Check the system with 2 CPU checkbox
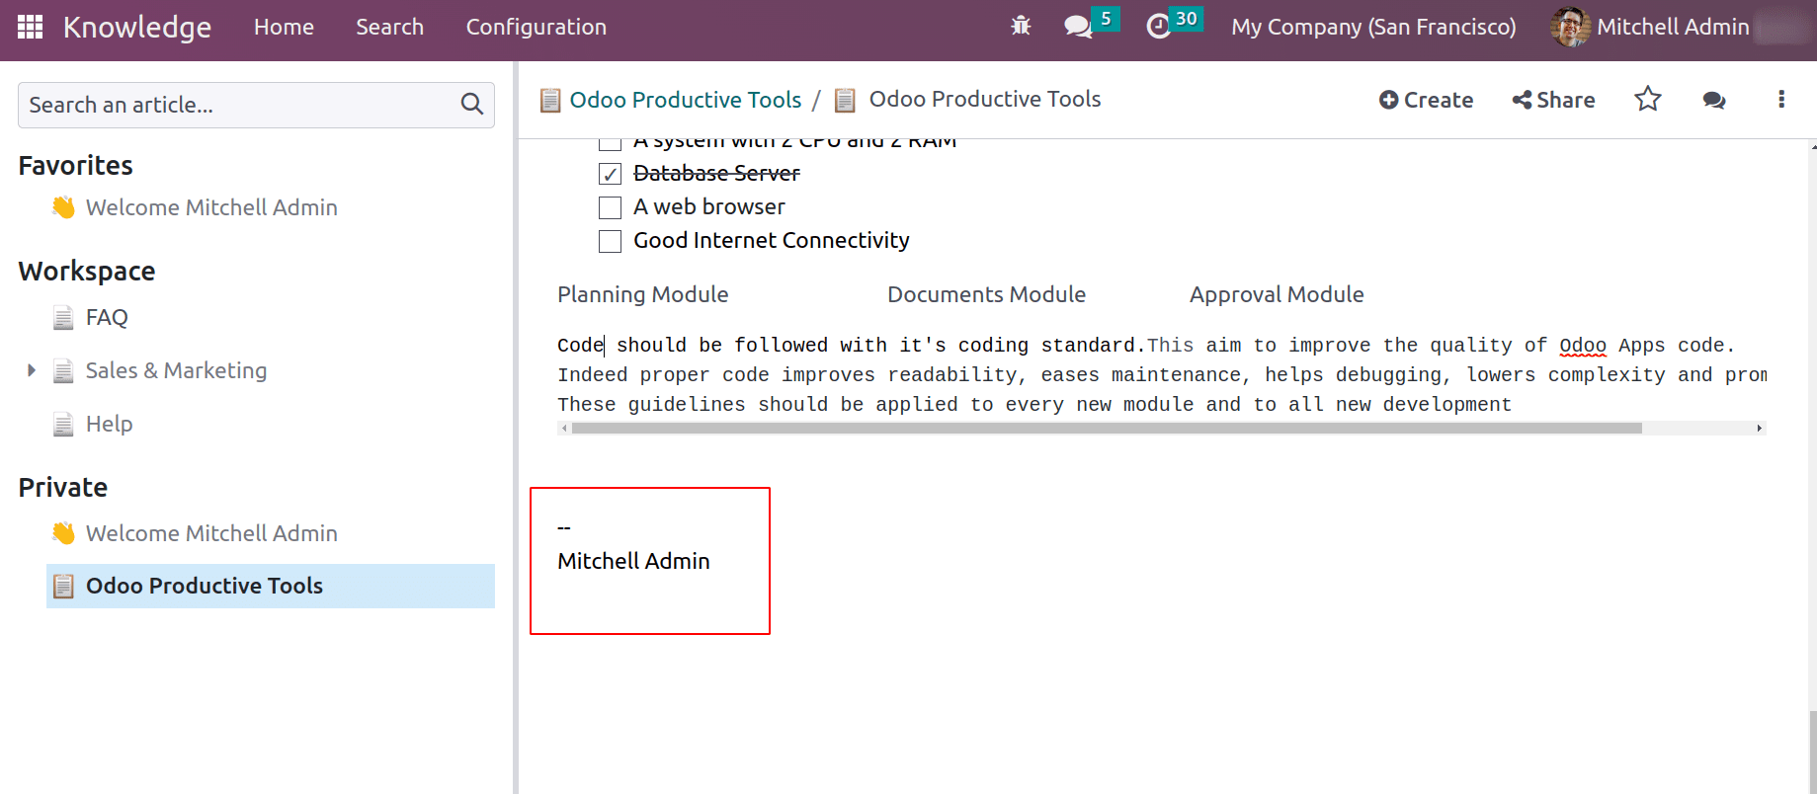The image size is (1817, 794). [611, 144]
